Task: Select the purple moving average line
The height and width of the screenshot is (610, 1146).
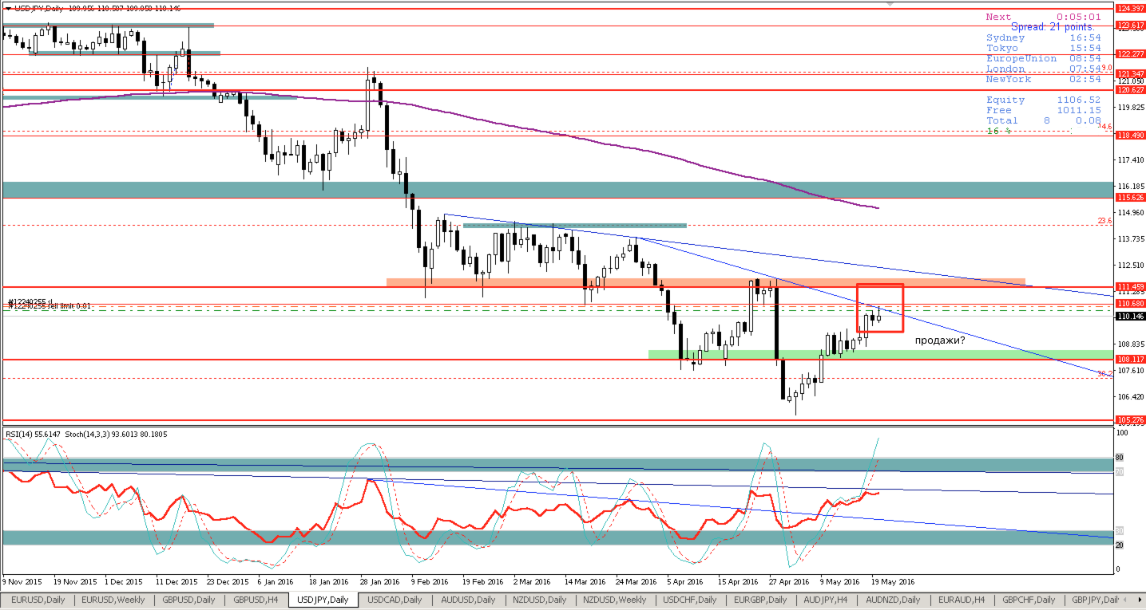Action: pyautogui.click(x=559, y=132)
